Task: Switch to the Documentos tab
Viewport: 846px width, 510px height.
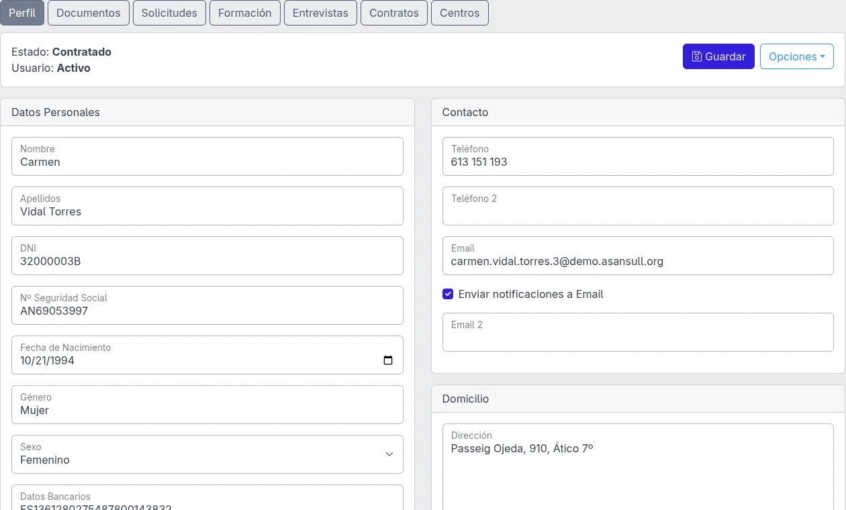Action: click(x=89, y=13)
